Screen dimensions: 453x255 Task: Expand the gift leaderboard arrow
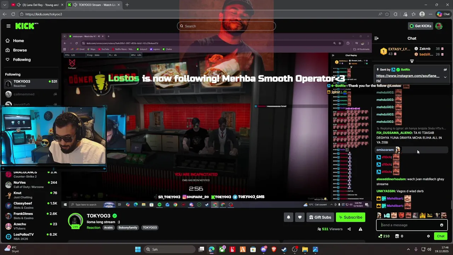(412, 61)
